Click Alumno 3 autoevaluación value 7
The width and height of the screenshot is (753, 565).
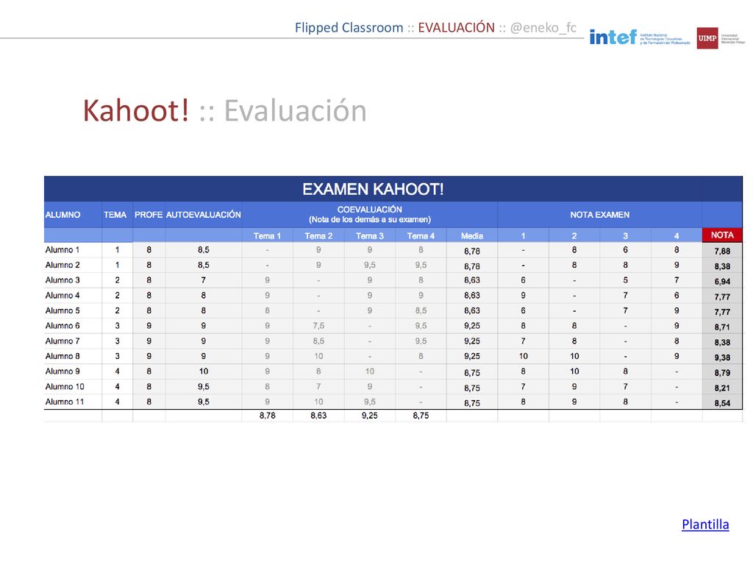tap(204, 280)
